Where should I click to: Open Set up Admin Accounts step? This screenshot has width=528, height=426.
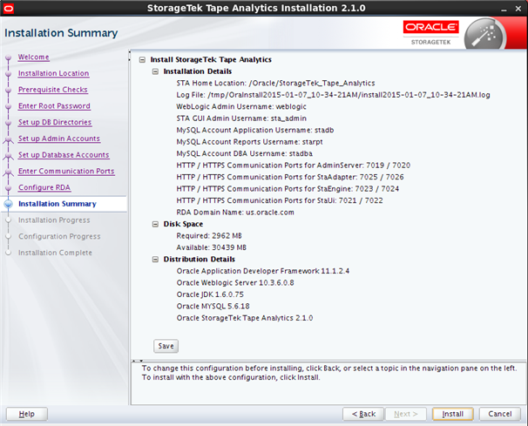pyautogui.click(x=59, y=139)
